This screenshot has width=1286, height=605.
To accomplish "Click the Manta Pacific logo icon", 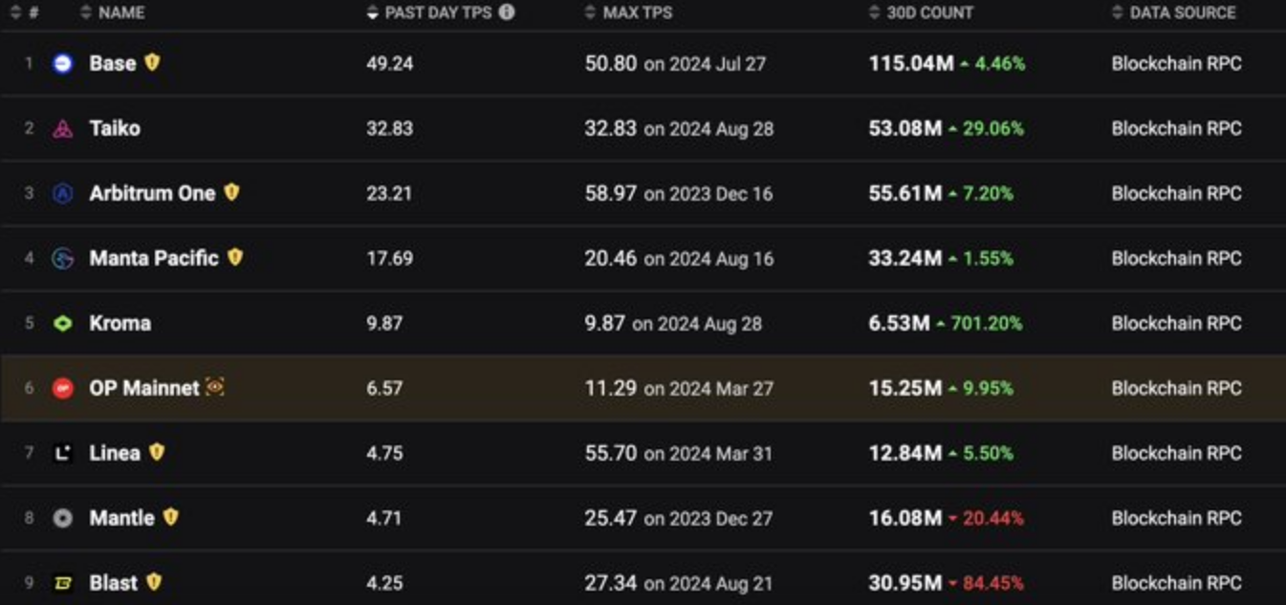I will point(63,258).
